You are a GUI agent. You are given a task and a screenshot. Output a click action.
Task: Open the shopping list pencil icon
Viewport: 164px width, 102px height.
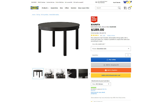(x=125, y=8)
